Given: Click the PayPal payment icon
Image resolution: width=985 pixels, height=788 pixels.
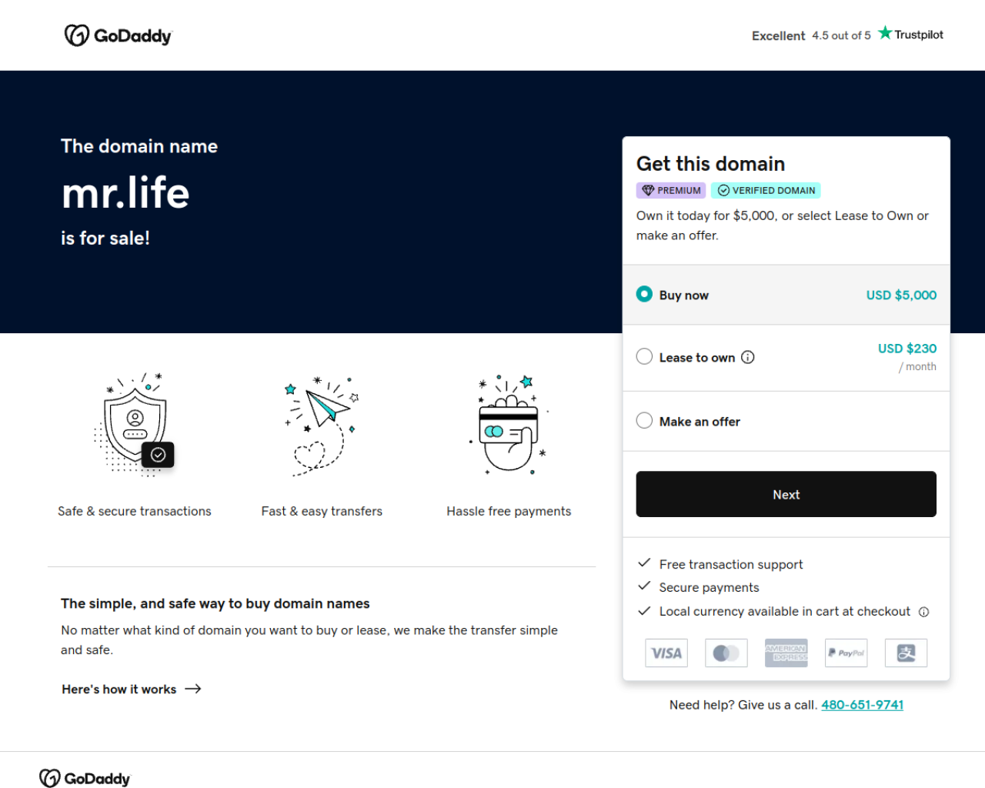Looking at the screenshot, I should pyautogui.click(x=846, y=653).
